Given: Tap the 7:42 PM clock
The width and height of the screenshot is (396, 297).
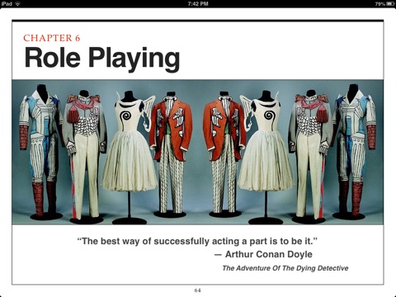Looking at the screenshot, I should 198,4.
